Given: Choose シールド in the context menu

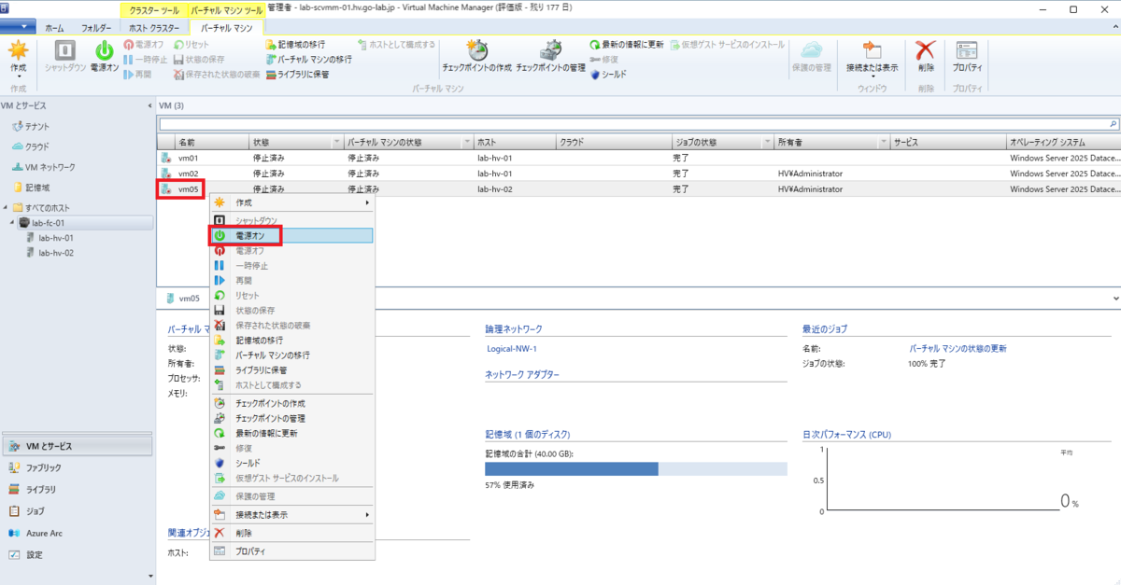Looking at the screenshot, I should [x=291, y=463].
